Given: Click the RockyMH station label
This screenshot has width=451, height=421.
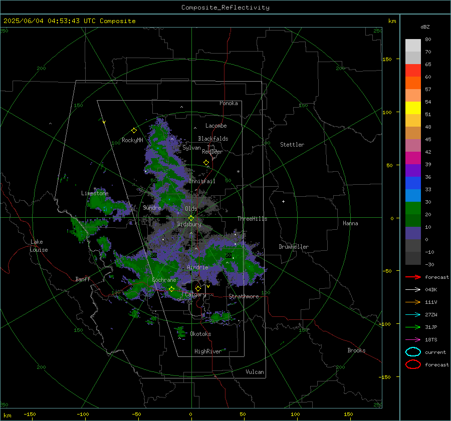Looking at the screenshot, I should tap(132, 140).
